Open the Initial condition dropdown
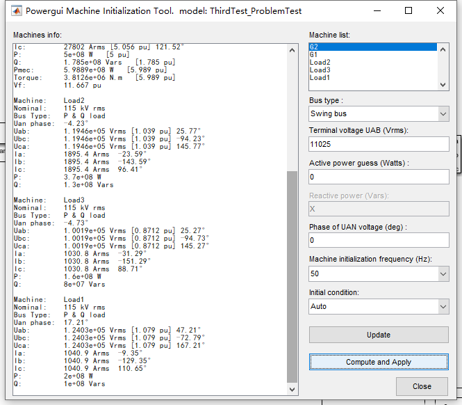The image size is (462, 405). [379, 306]
